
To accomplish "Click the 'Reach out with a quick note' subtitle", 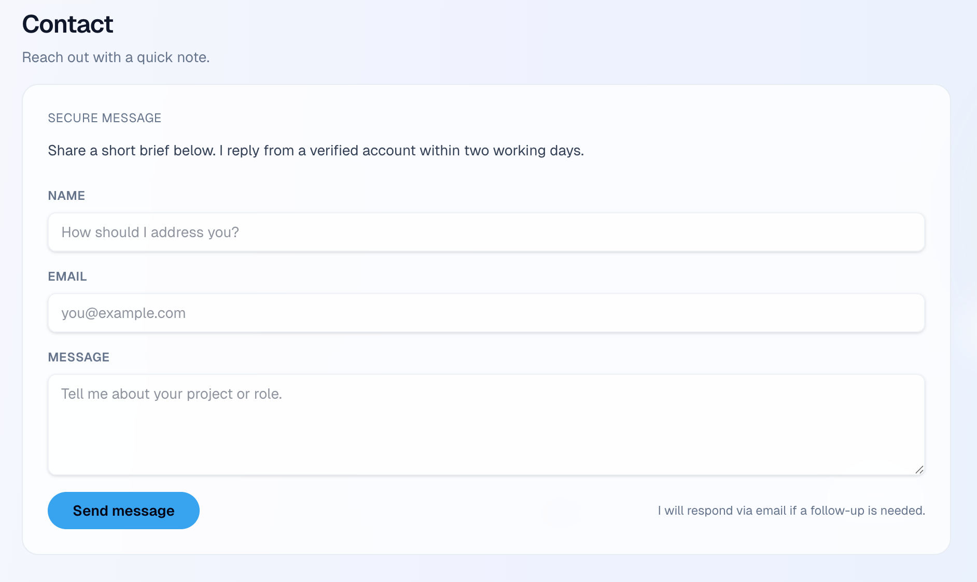I will [x=116, y=57].
